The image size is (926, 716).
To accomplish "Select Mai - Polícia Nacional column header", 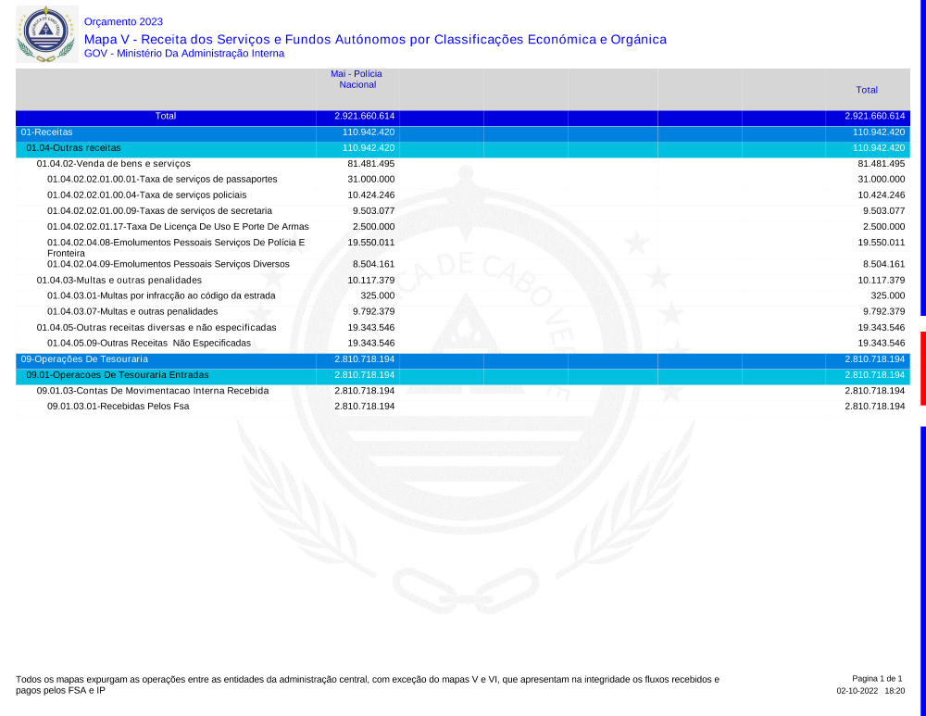I will pos(357,79).
